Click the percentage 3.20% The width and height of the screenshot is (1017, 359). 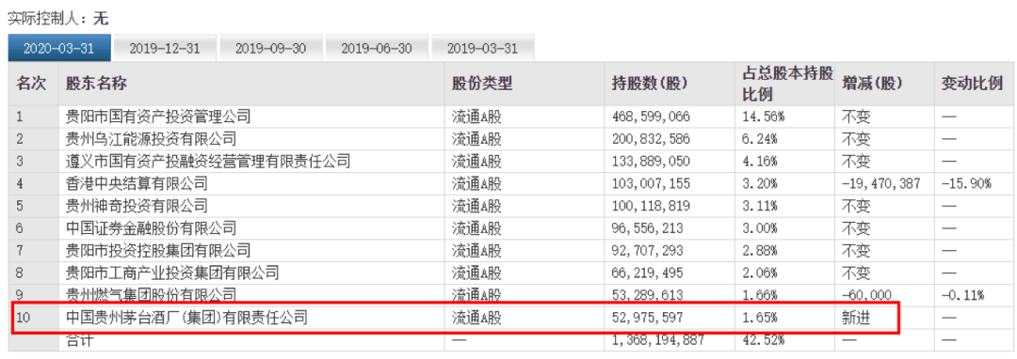click(x=760, y=183)
